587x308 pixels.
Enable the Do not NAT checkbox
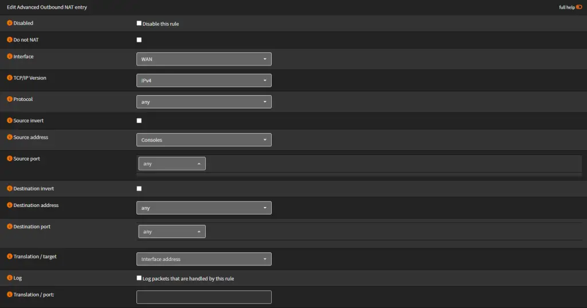139,40
